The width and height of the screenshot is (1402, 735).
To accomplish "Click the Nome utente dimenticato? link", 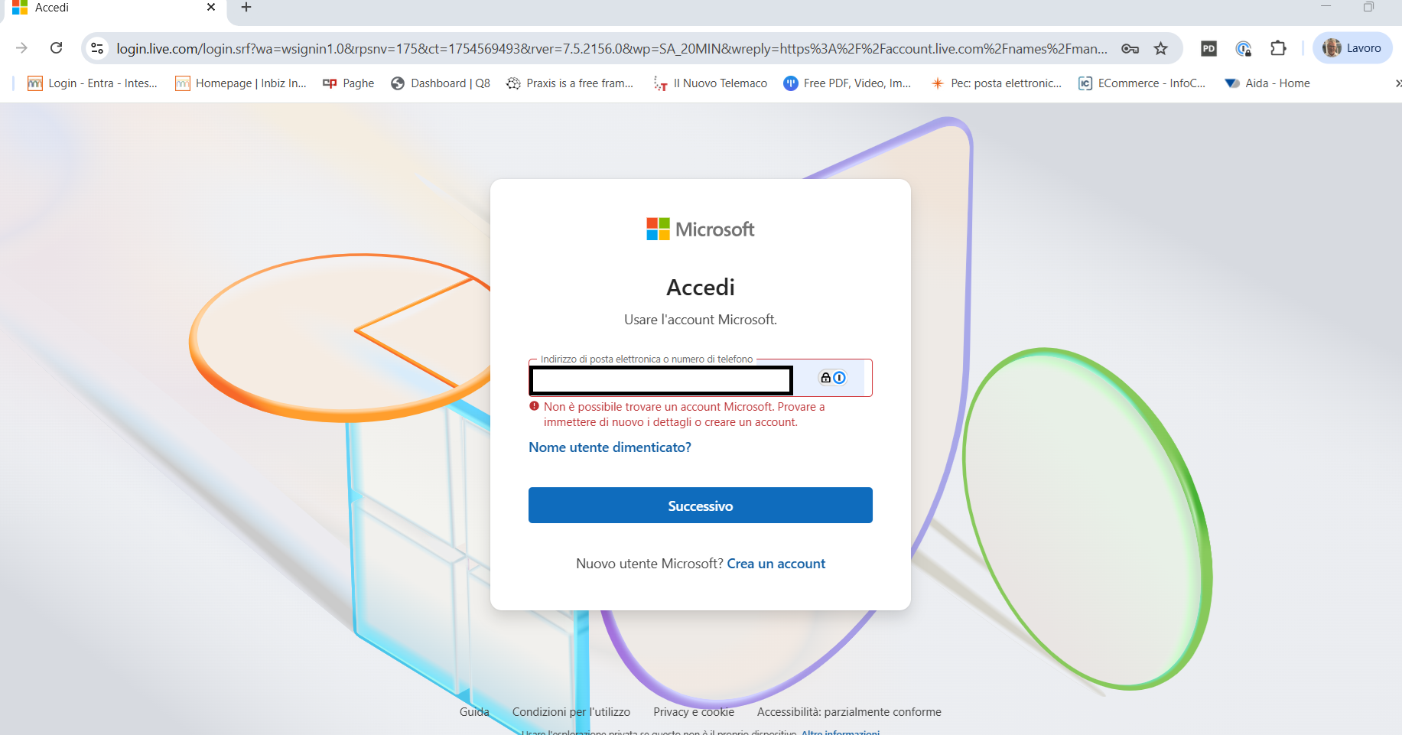I will (610, 447).
